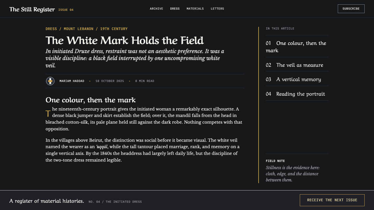
Task: Click Receive the Next Issue button
Action: (332, 200)
